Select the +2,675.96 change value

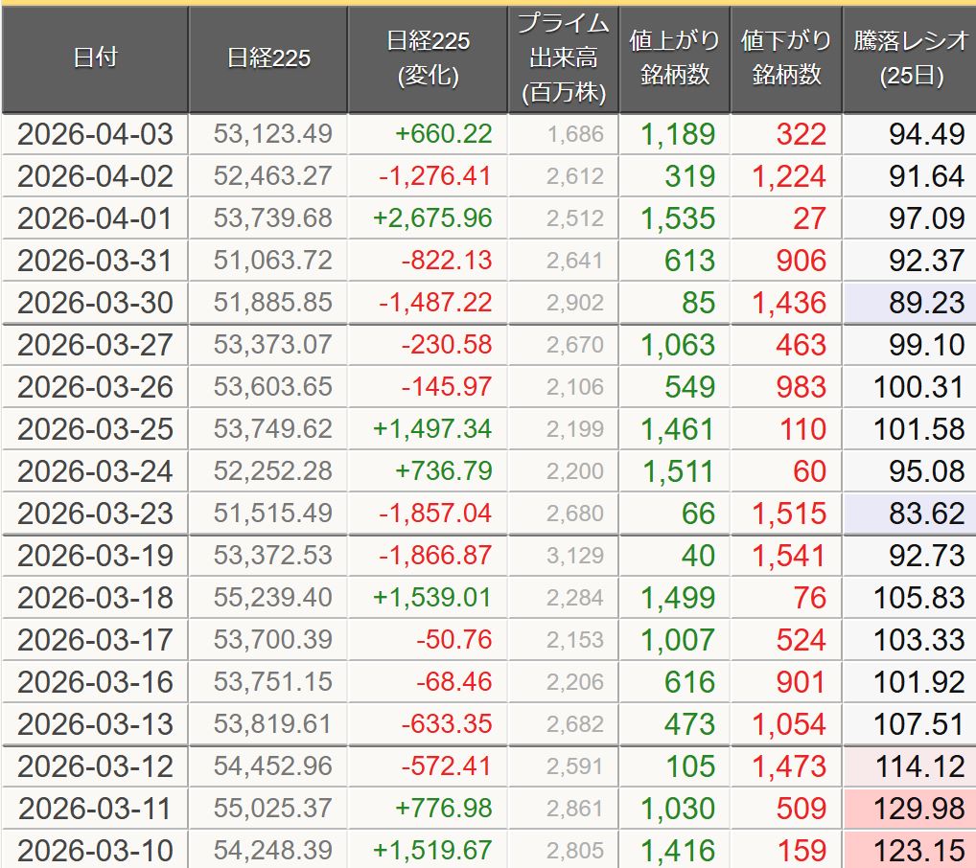[x=433, y=218]
